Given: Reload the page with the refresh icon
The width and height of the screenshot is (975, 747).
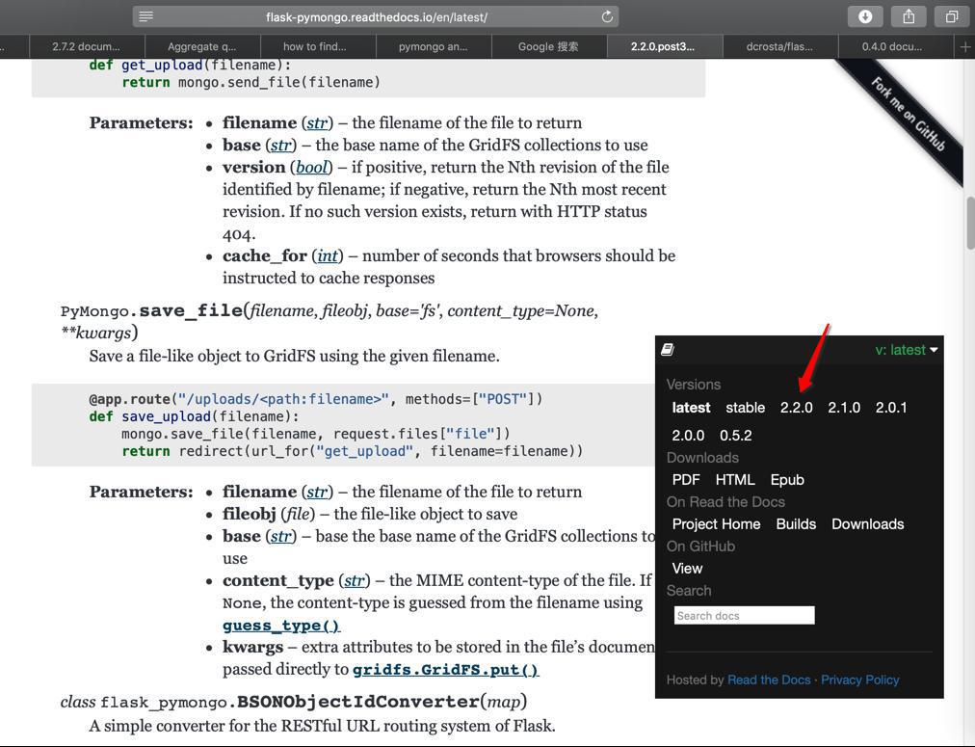Looking at the screenshot, I should pyautogui.click(x=607, y=16).
